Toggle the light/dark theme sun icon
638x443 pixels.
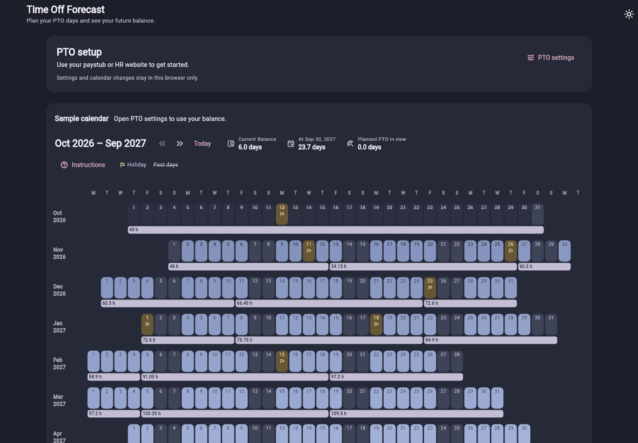pyautogui.click(x=629, y=14)
